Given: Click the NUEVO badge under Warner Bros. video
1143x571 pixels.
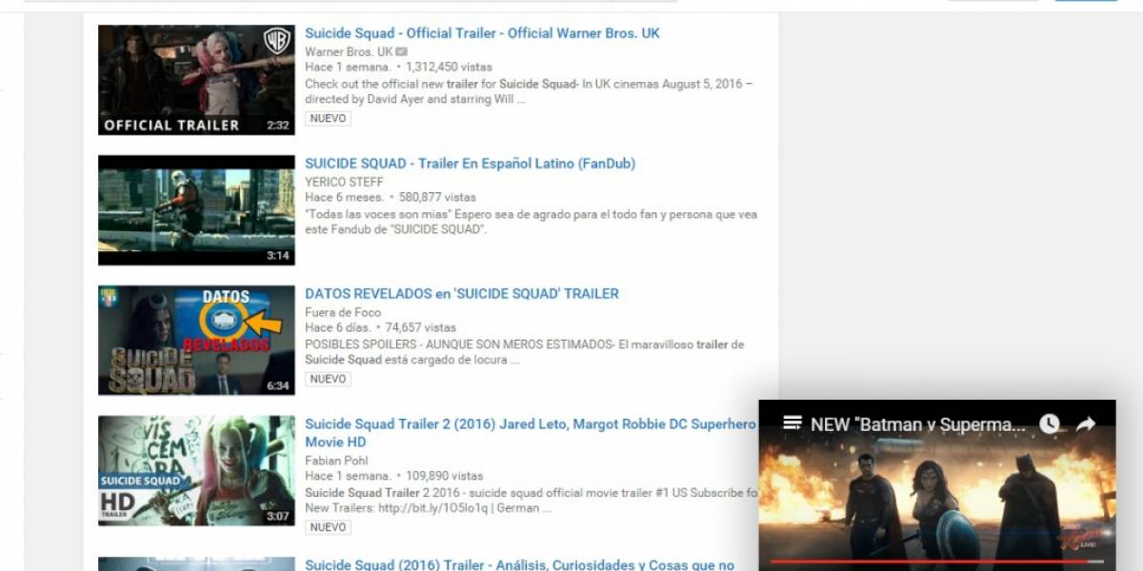Looking at the screenshot, I should point(328,119).
